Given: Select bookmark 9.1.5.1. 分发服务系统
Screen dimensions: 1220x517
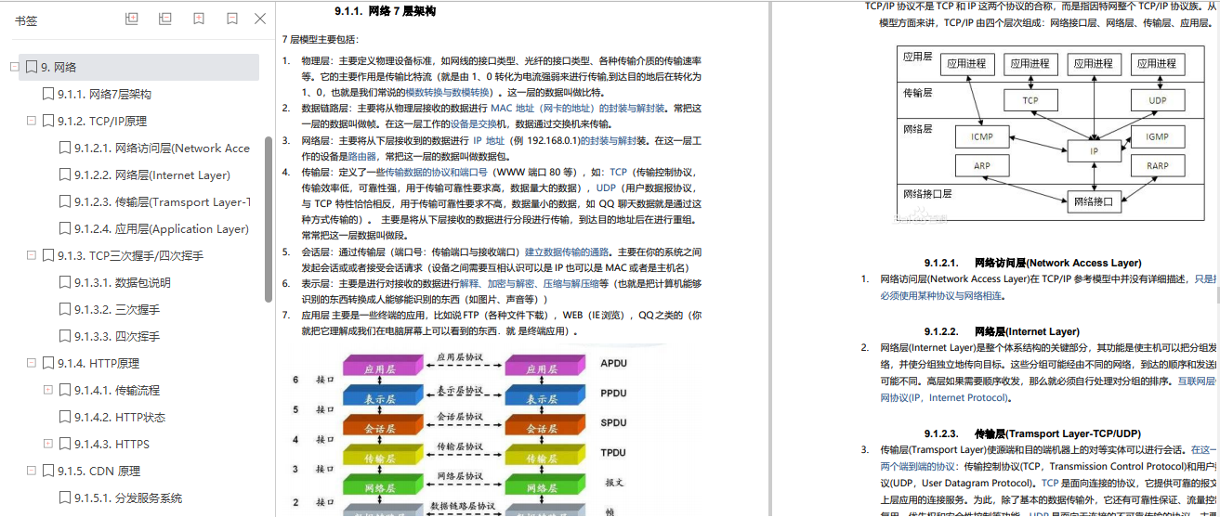Looking at the screenshot, I should 128,498.
